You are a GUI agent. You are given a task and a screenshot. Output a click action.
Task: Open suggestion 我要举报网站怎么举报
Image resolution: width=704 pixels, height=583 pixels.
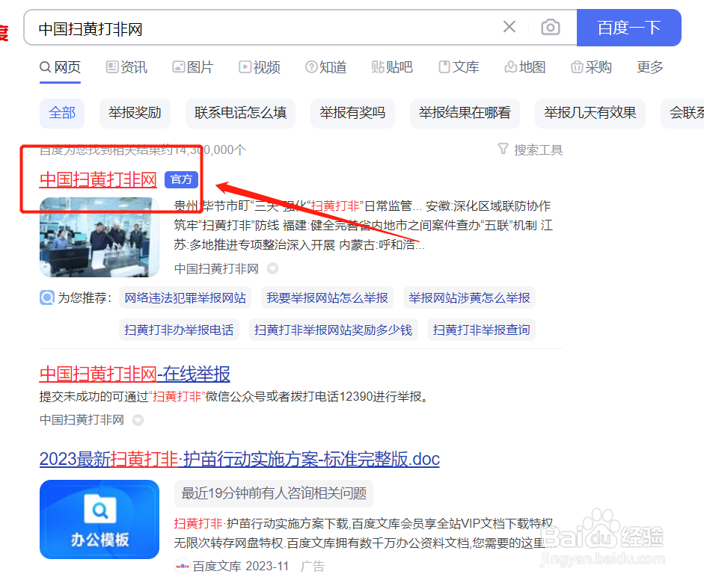(x=327, y=297)
